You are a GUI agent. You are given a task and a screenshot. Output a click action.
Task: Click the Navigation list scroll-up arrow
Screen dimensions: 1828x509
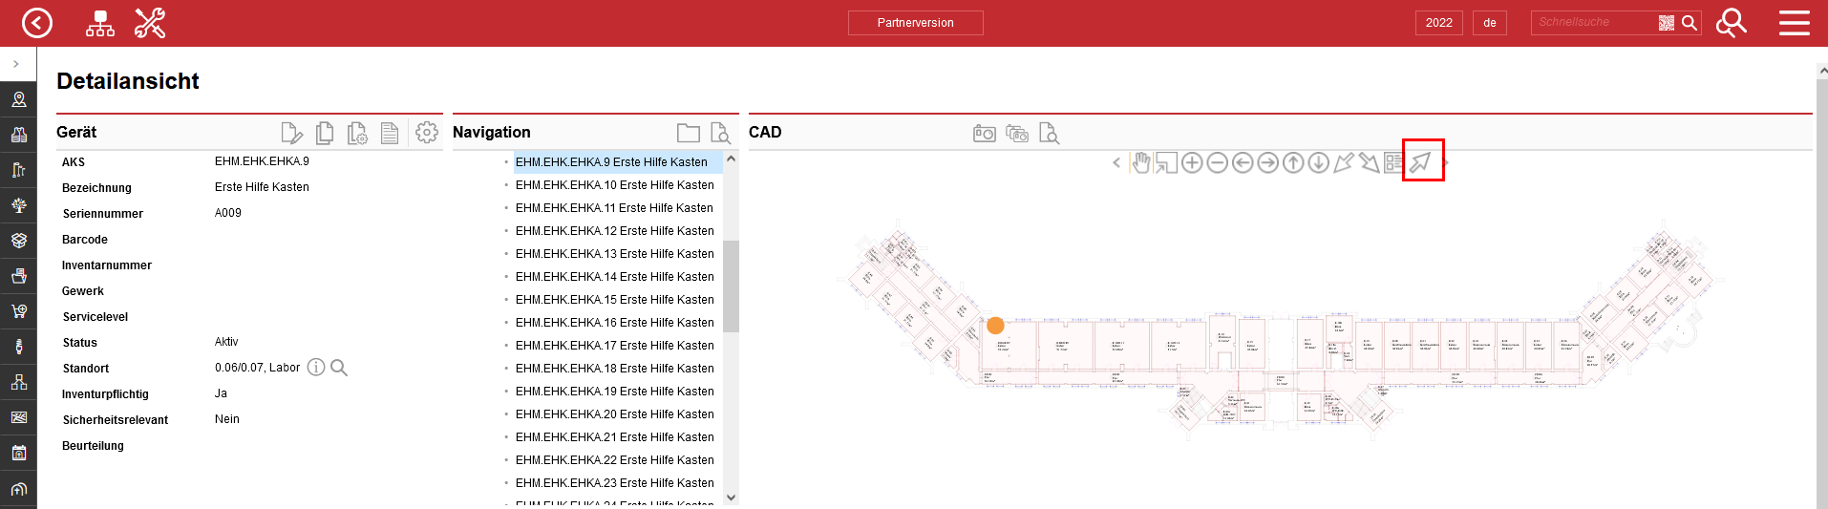tap(731, 159)
